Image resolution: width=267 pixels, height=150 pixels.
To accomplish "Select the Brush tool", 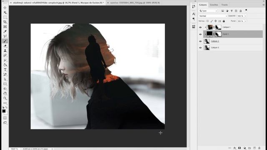I will pyautogui.click(x=5, y=41).
